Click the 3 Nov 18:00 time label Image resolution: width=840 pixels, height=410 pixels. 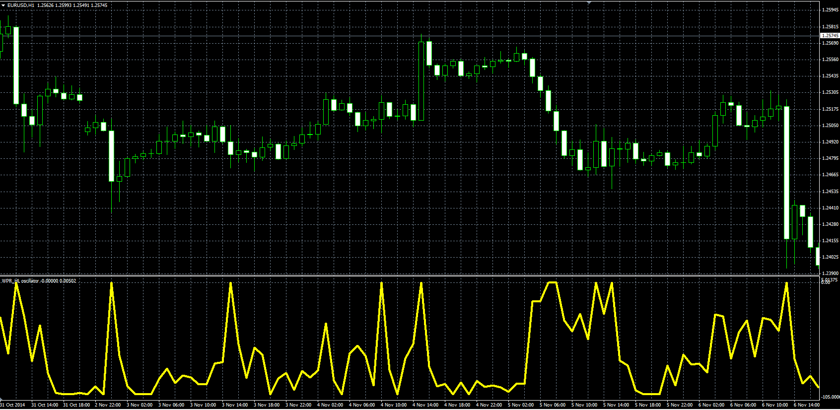267,405
